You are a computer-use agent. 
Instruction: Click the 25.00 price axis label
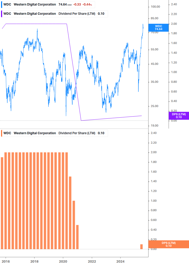click(154, 106)
